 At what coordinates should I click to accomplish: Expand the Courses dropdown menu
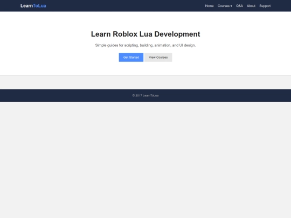[x=225, y=6]
